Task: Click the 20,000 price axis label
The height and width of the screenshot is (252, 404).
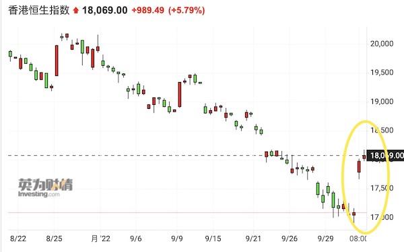Action: coord(382,44)
